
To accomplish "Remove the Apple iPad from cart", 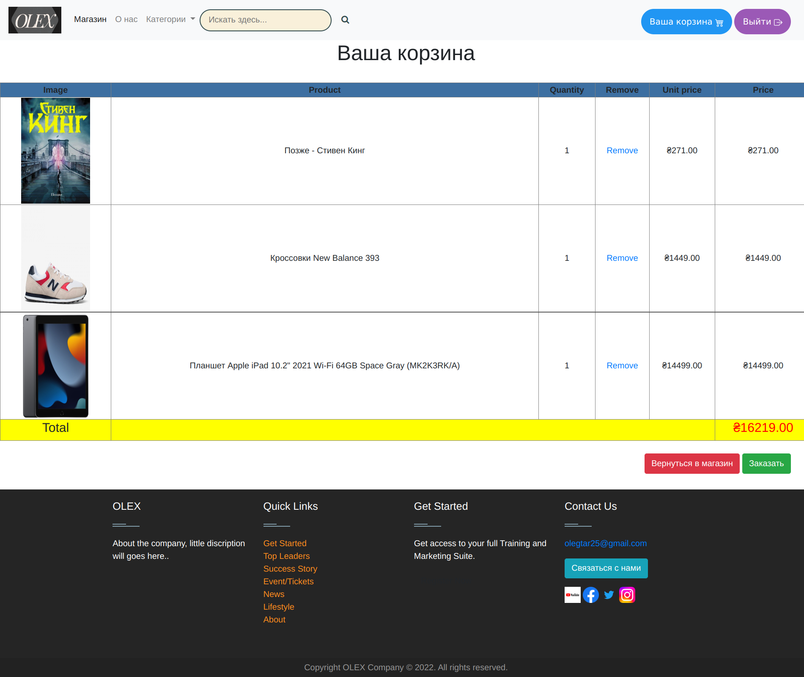I will pos(622,365).
